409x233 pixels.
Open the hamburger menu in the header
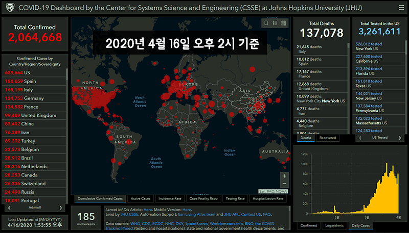(x=401, y=8)
